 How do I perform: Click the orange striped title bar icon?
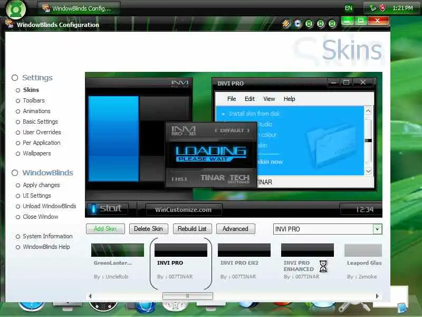(x=286, y=24)
